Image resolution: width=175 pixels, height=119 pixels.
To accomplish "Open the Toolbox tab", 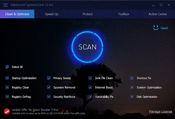I will coord(124,14).
